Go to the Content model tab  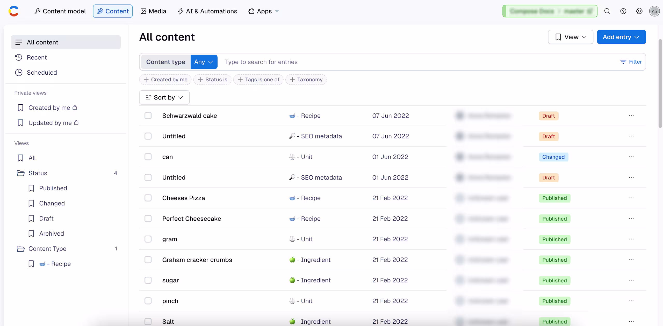coord(60,11)
